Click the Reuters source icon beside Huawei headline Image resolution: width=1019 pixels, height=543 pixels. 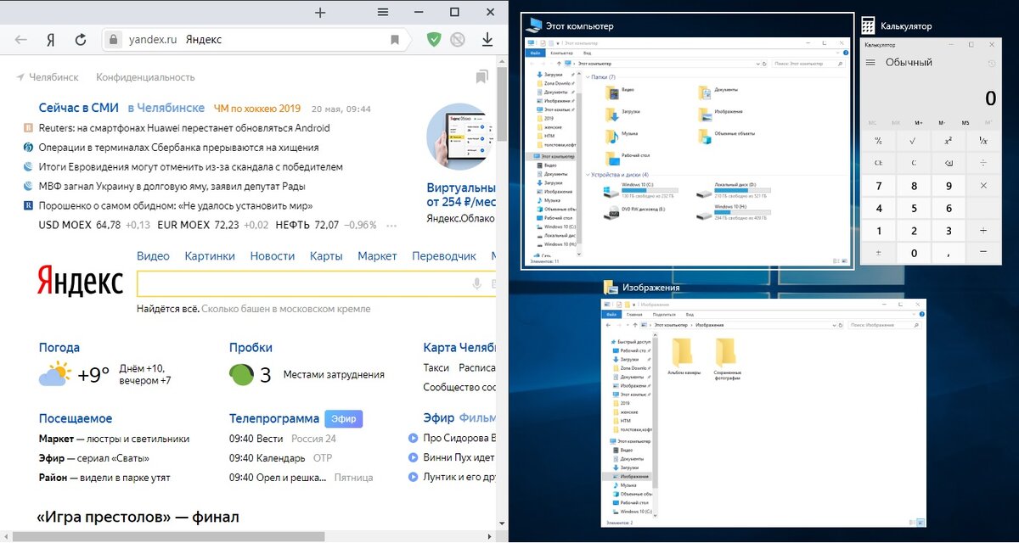pyautogui.click(x=29, y=129)
